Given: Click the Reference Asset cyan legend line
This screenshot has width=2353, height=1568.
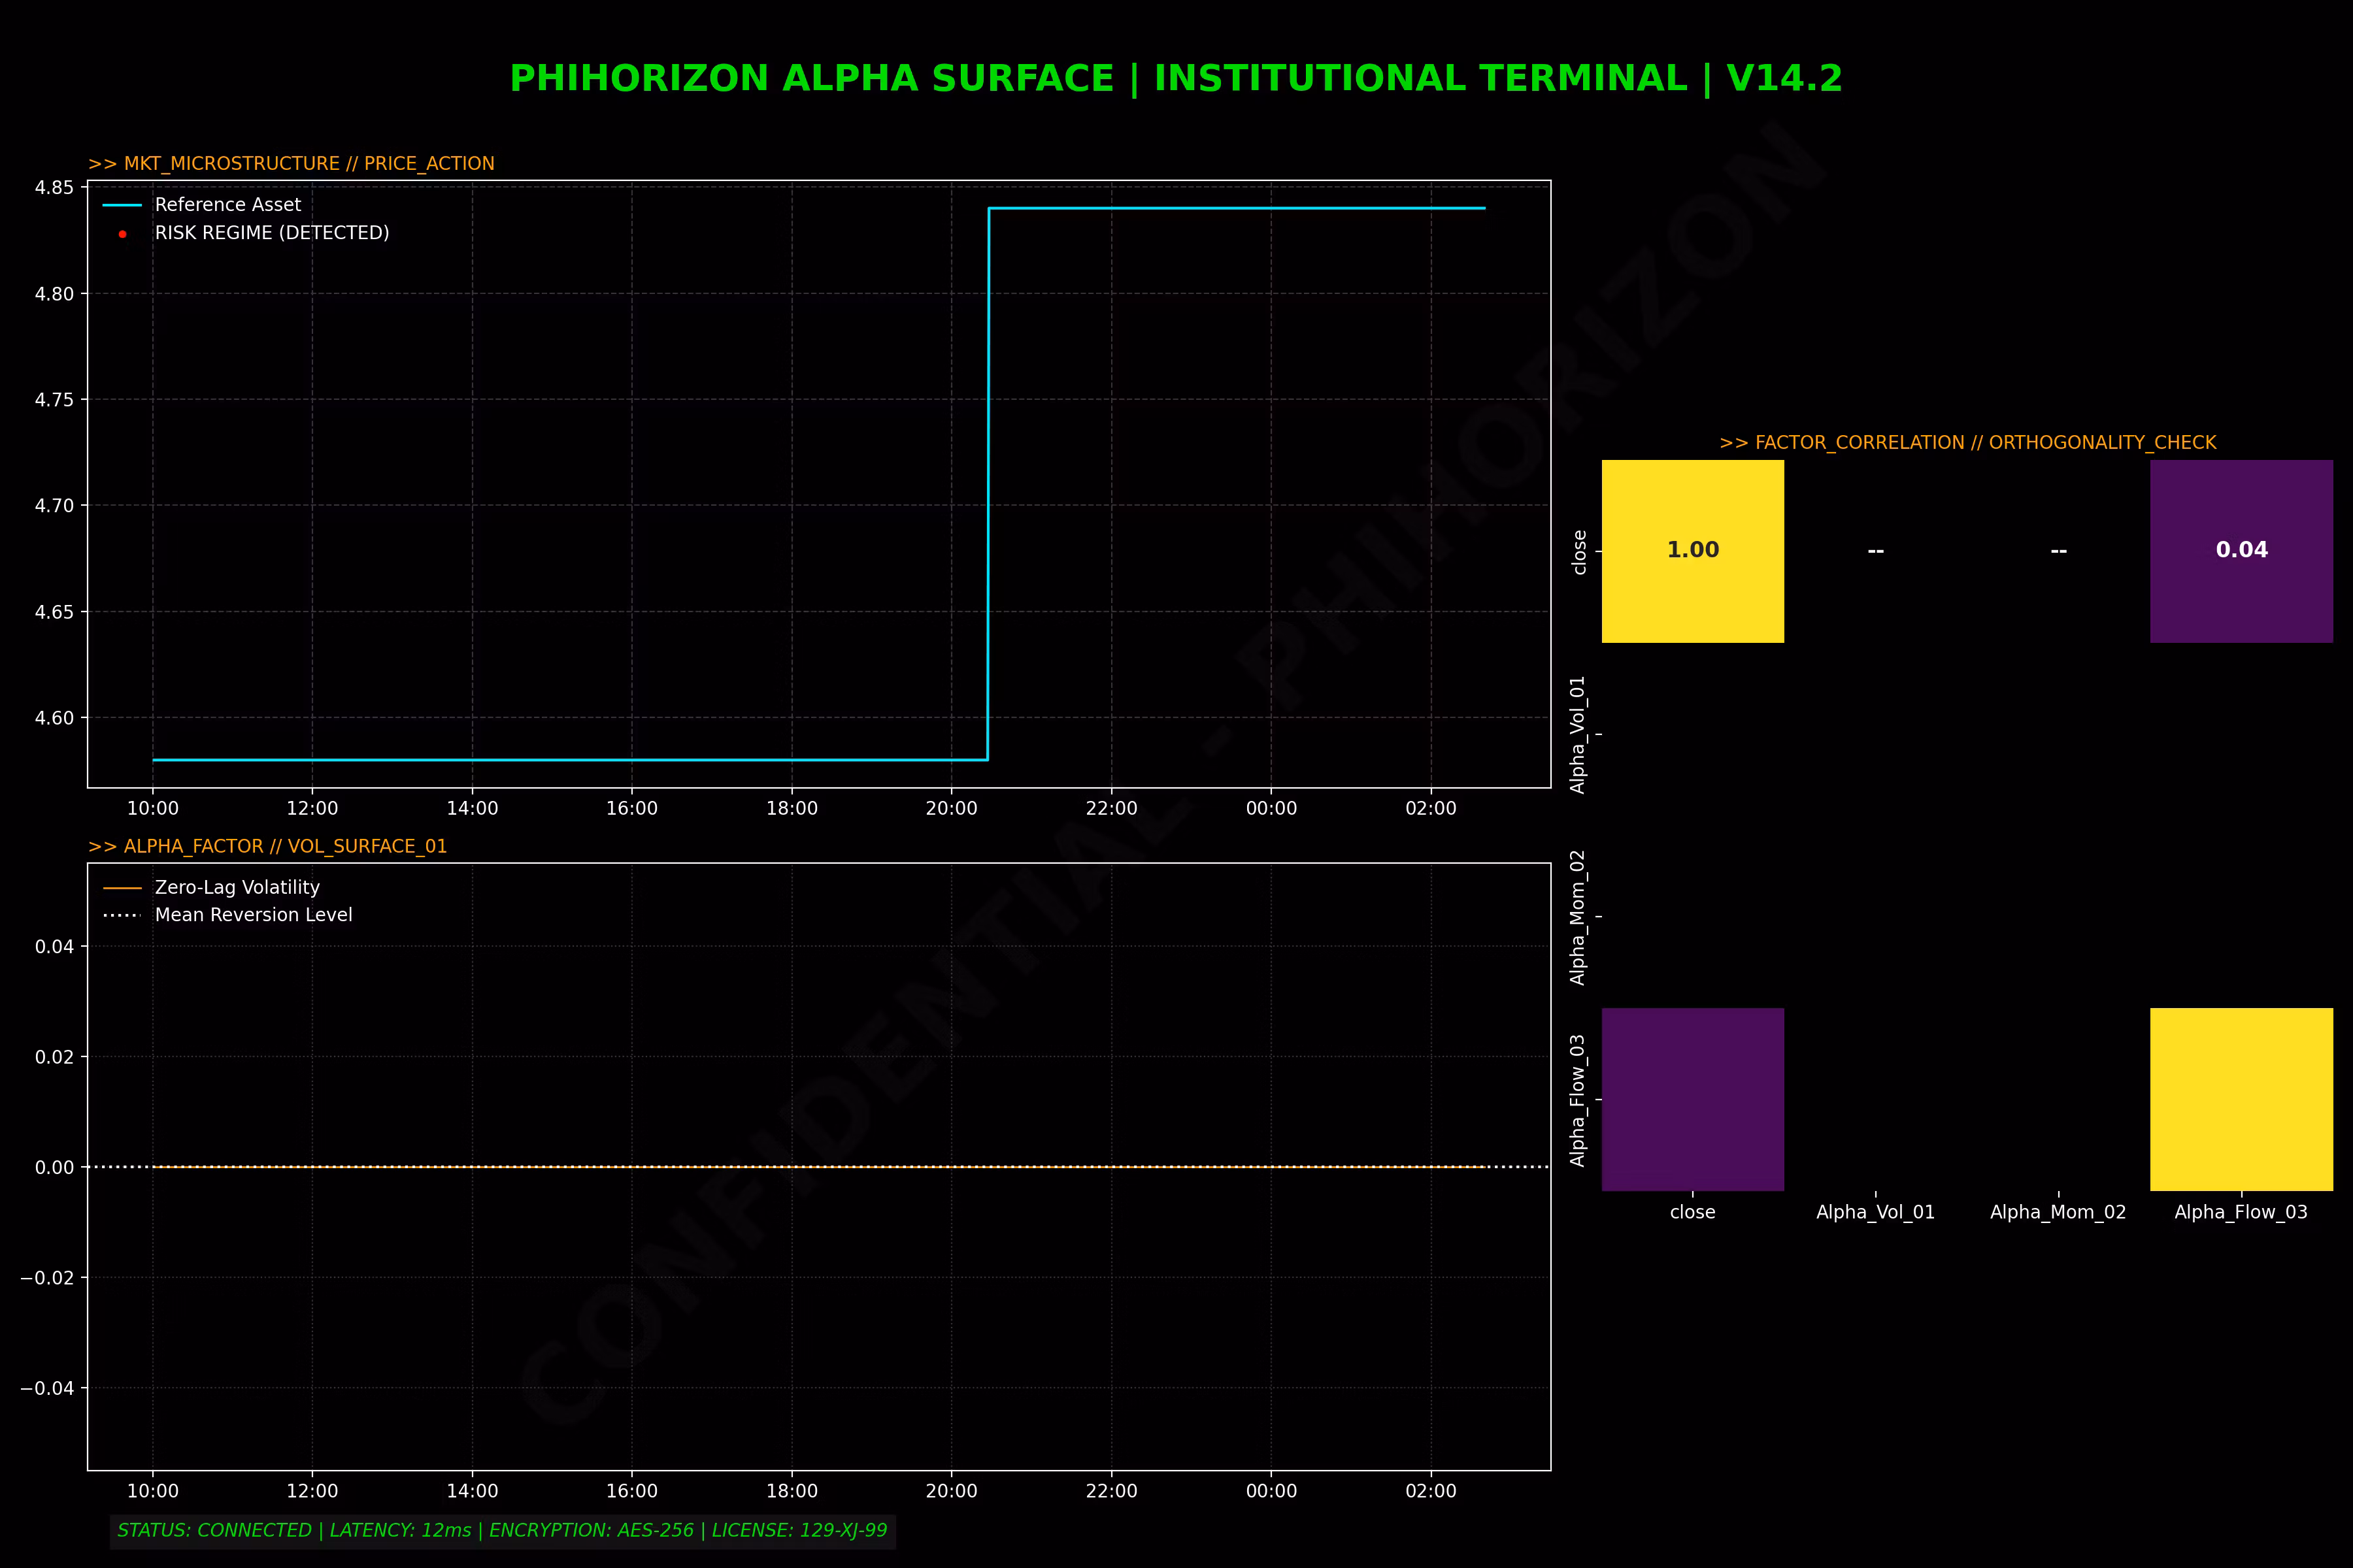Looking at the screenshot, I should pos(122,205).
